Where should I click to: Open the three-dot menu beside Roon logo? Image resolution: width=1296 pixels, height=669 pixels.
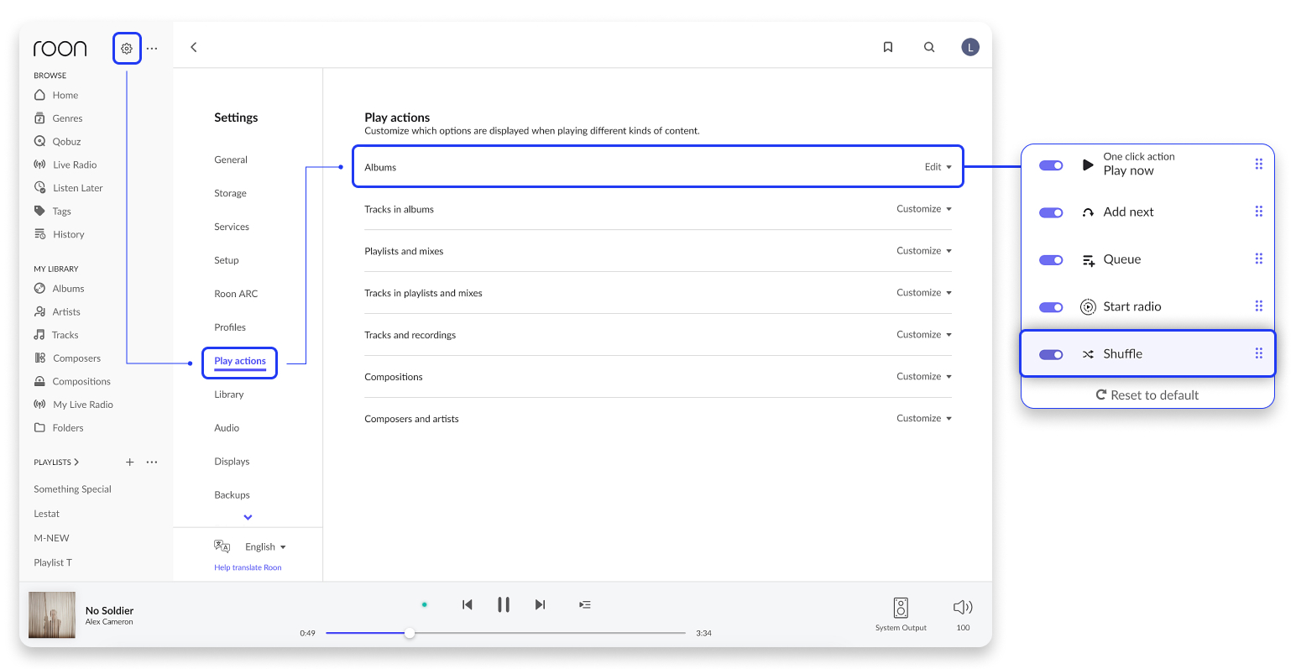tap(152, 49)
